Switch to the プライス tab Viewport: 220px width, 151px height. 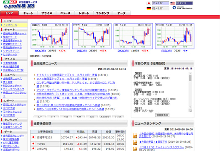pyautogui.click(x=47, y=13)
